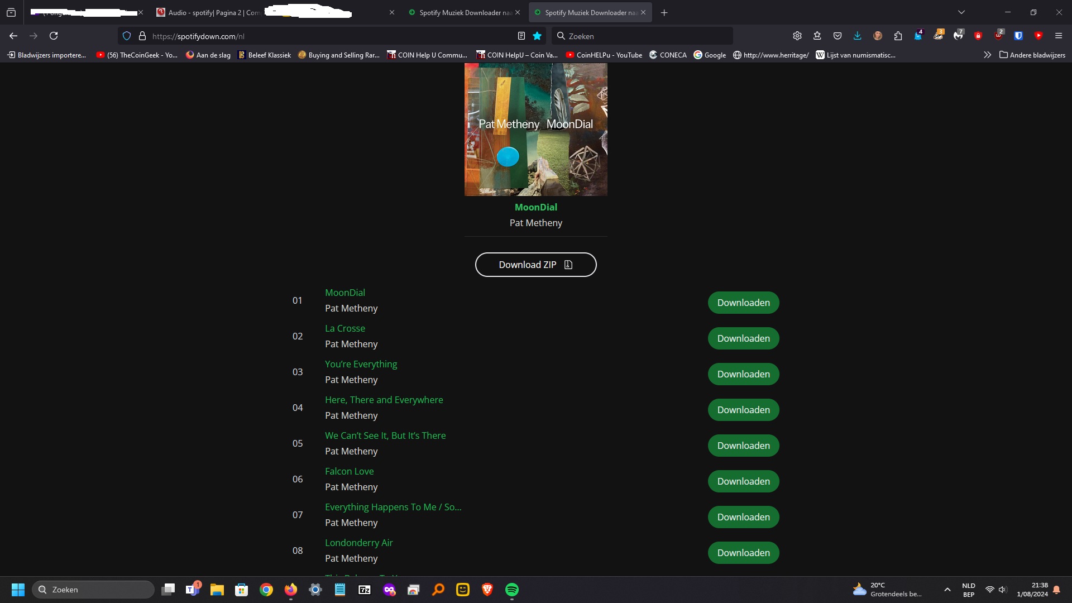Download track 05 We Can't See It
1072x603 pixels.
tap(744, 446)
